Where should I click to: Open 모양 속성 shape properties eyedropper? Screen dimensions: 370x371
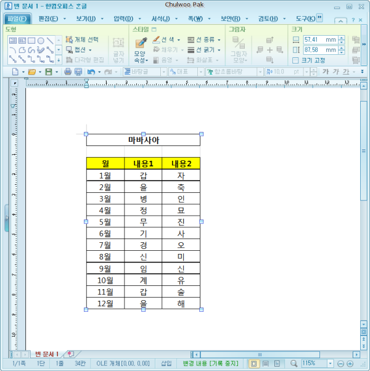coord(141,50)
